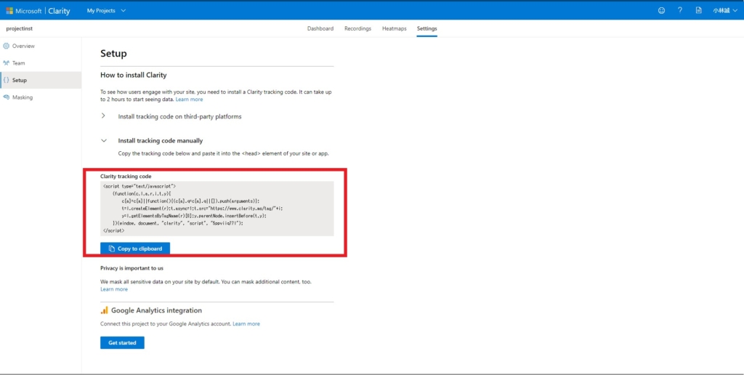Click the Google Analytics bar chart icon

(105, 310)
